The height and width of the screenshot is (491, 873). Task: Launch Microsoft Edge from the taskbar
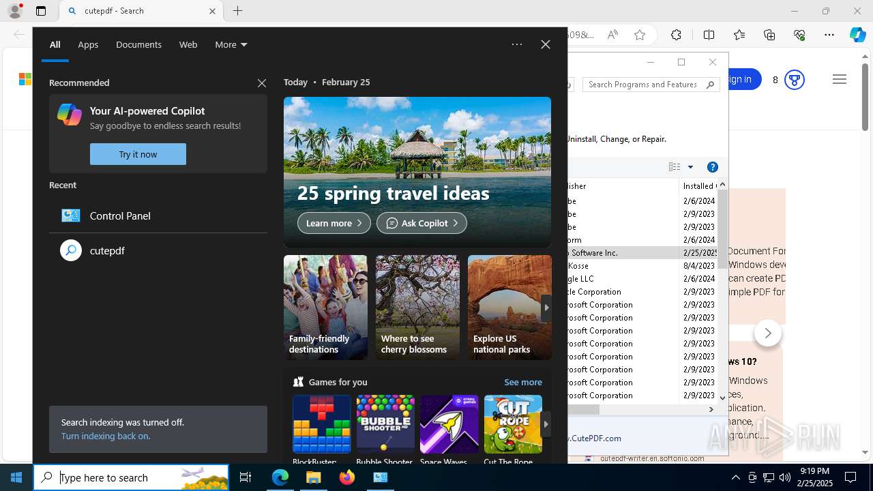pyautogui.click(x=280, y=477)
